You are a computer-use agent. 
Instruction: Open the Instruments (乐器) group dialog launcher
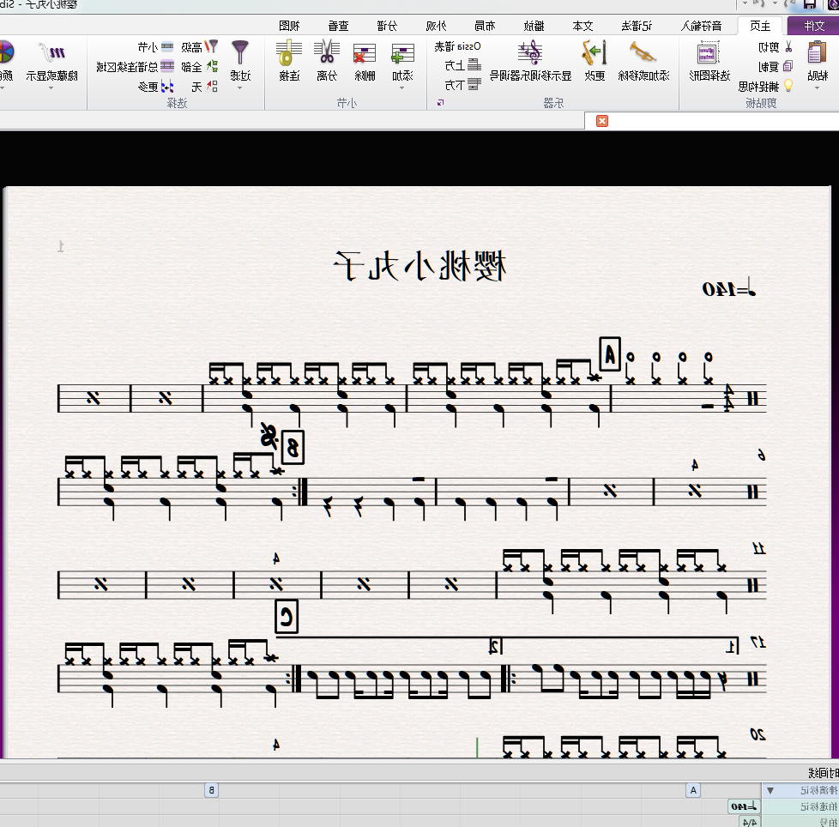pyautogui.click(x=440, y=102)
